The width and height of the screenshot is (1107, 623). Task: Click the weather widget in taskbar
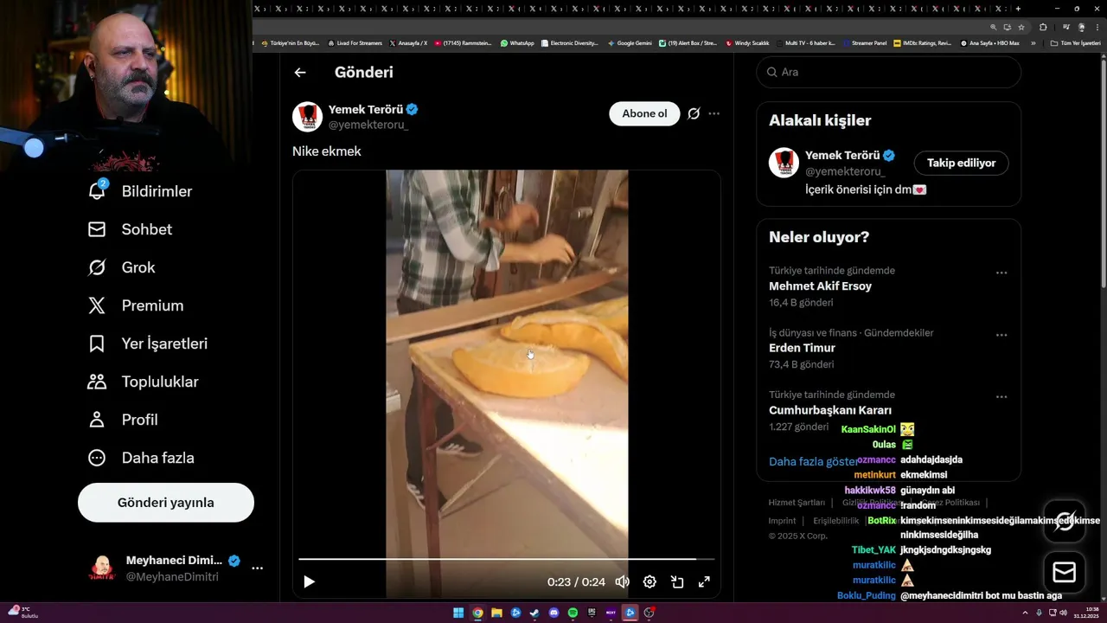[x=22, y=612]
